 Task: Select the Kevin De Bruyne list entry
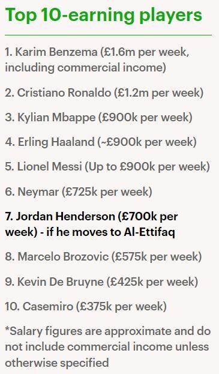click(101, 282)
